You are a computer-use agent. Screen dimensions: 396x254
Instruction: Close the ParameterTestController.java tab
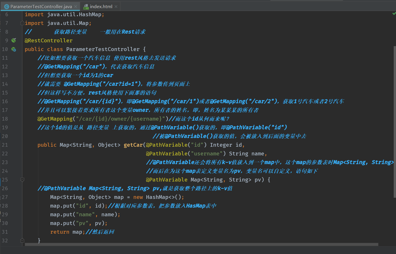[76, 6]
